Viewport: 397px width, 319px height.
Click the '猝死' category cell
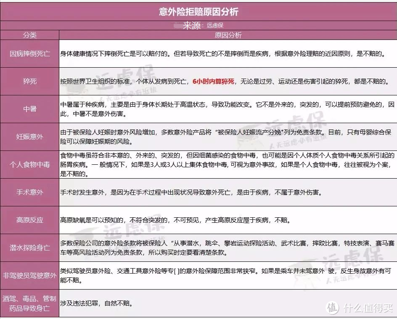point(29,81)
